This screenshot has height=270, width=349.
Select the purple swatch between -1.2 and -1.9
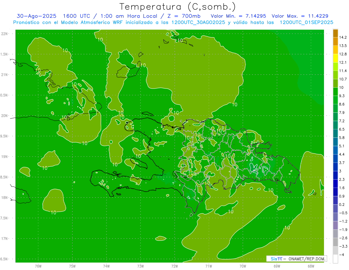coord(335,225)
